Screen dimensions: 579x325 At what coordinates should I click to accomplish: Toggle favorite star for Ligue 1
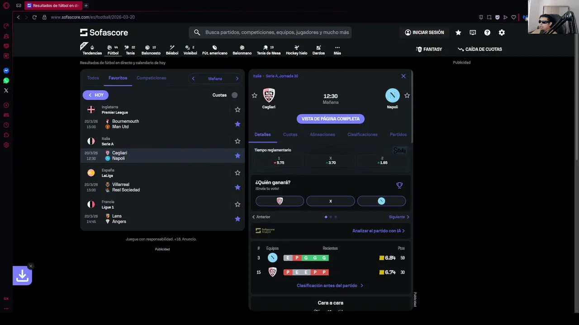[x=237, y=204]
